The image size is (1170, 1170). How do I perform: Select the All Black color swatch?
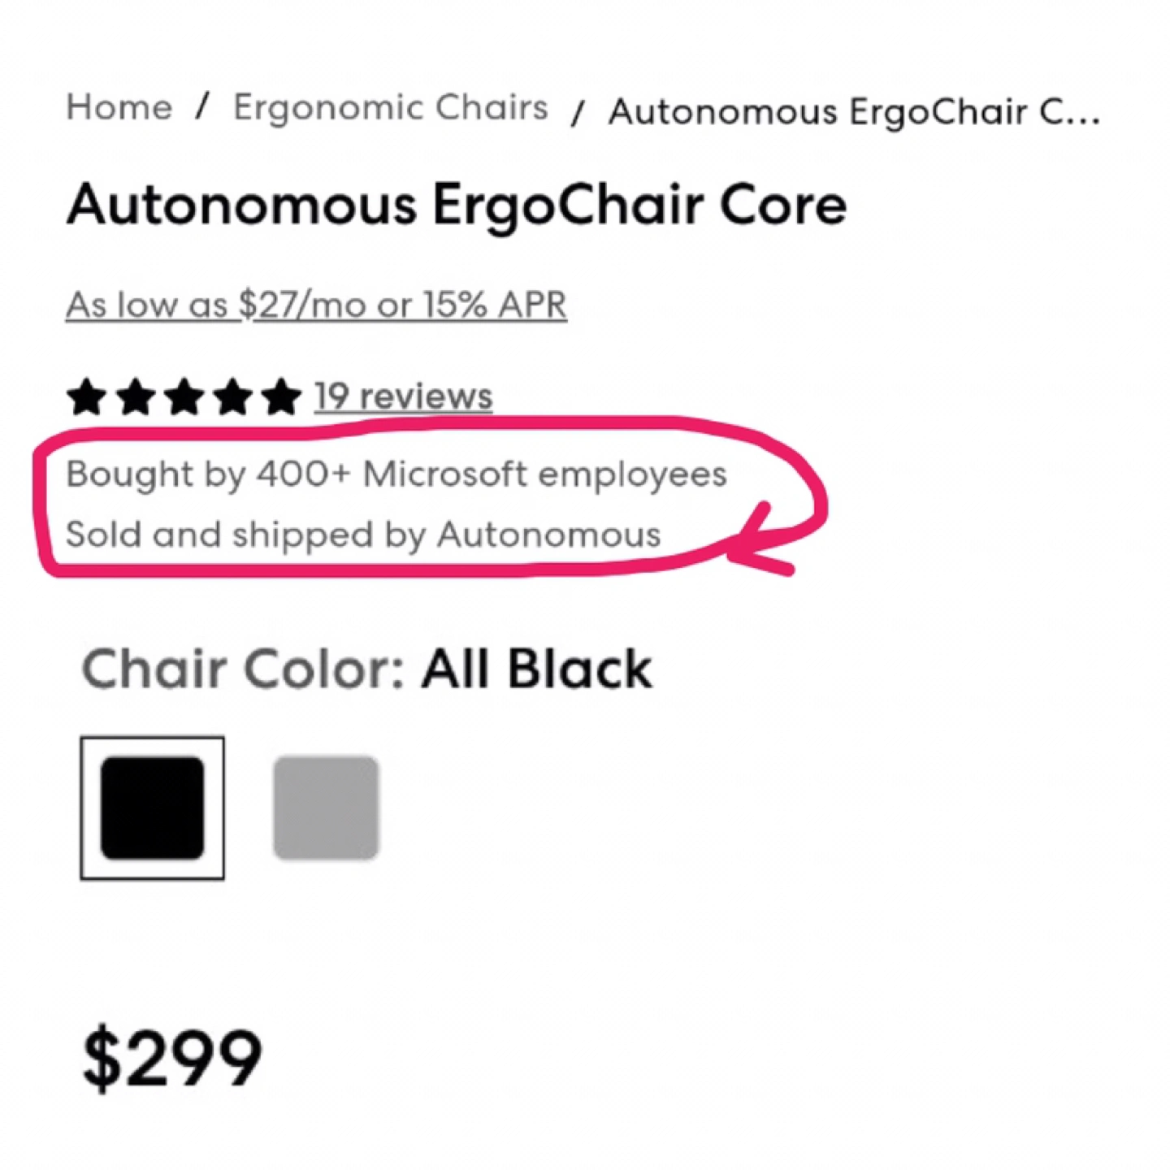tap(152, 808)
